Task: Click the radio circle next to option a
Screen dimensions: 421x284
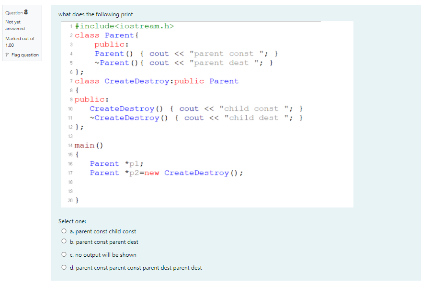Action: 64,231
